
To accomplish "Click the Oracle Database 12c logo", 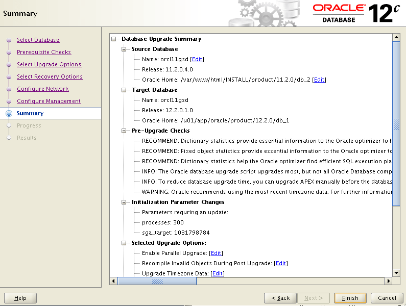I will click(x=356, y=13).
